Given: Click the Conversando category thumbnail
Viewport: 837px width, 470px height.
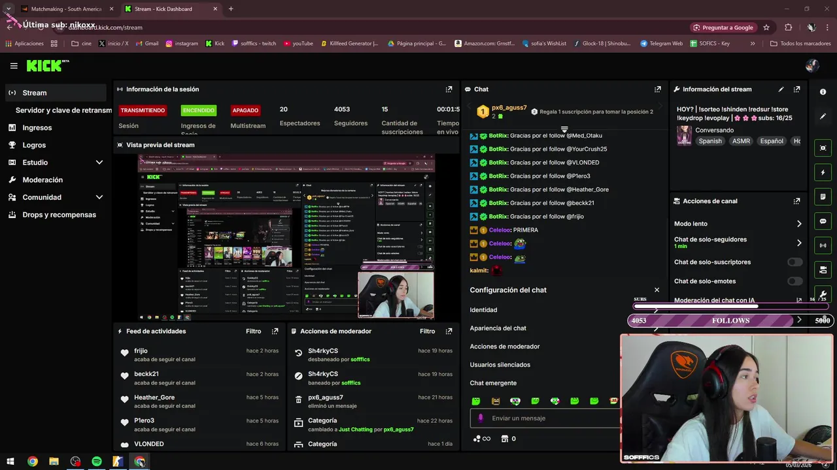Looking at the screenshot, I should point(684,135).
